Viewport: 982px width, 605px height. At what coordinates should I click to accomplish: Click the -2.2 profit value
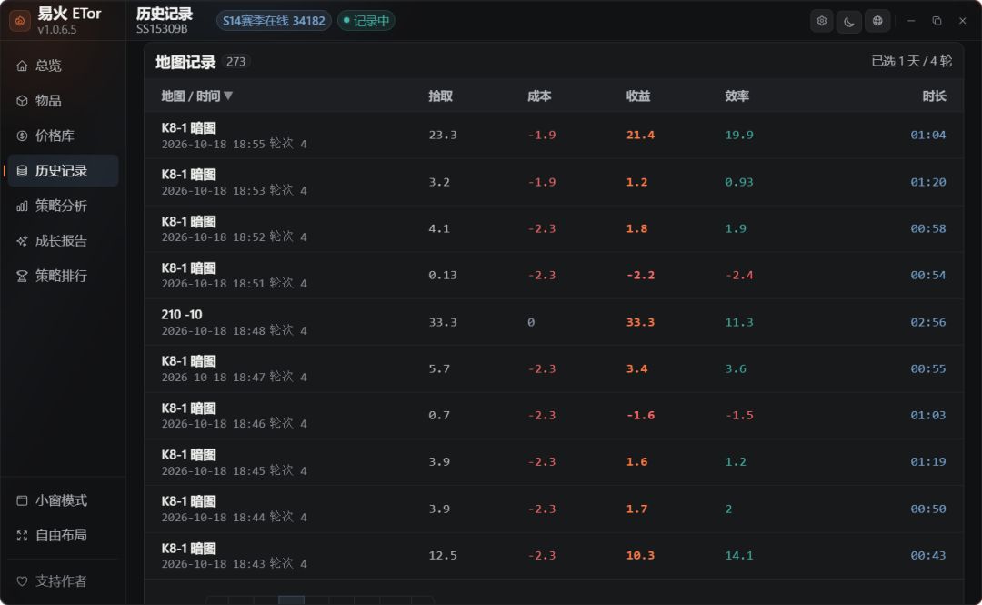[640, 275]
